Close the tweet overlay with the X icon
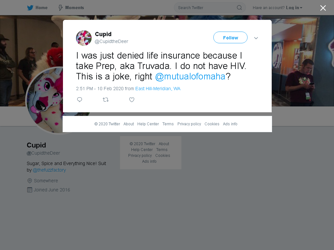 tap(323, 8)
